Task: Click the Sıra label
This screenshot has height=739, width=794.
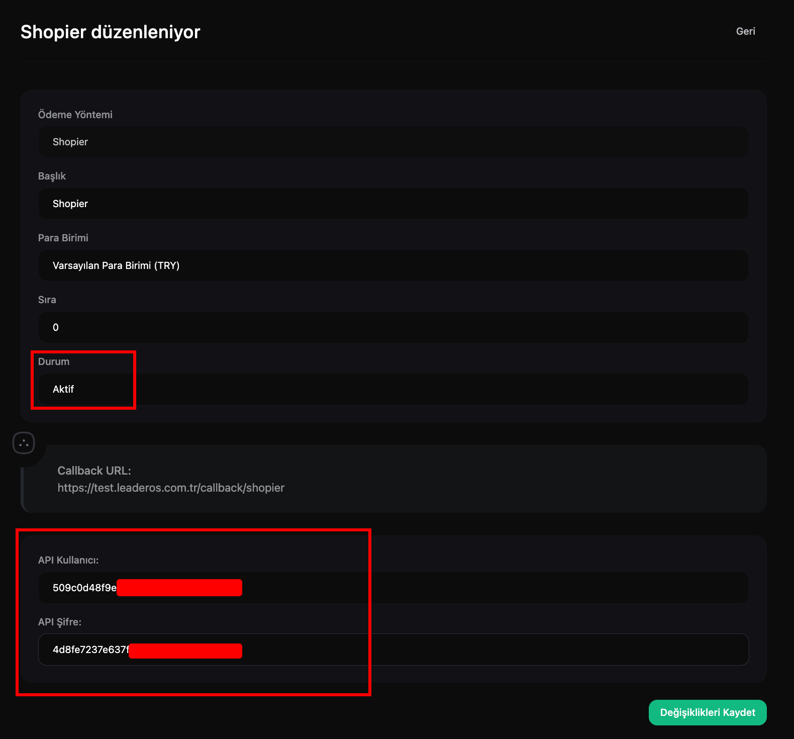Action: tap(47, 300)
